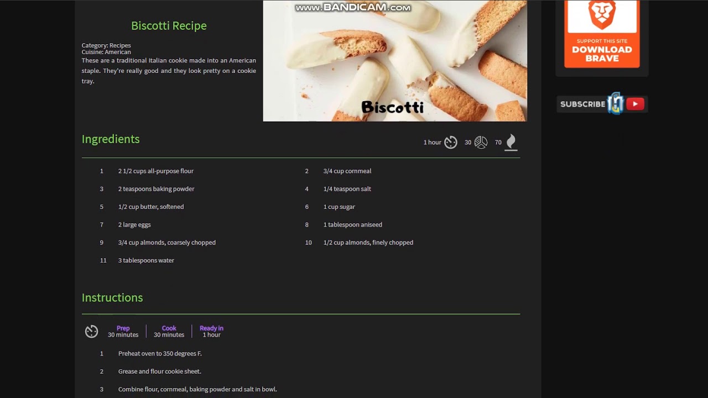Click the timer icon beside Prep time
Viewport: 708px width, 398px height.
coord(92,332)
